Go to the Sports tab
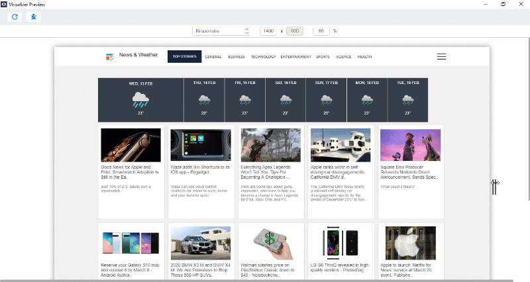The width and height of the screenshot is (530, 282). coord(323,57)
